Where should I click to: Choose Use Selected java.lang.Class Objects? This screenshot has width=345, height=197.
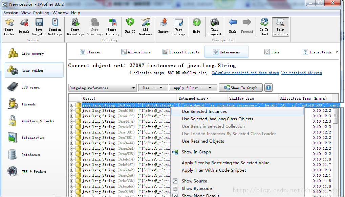[237, 119]
